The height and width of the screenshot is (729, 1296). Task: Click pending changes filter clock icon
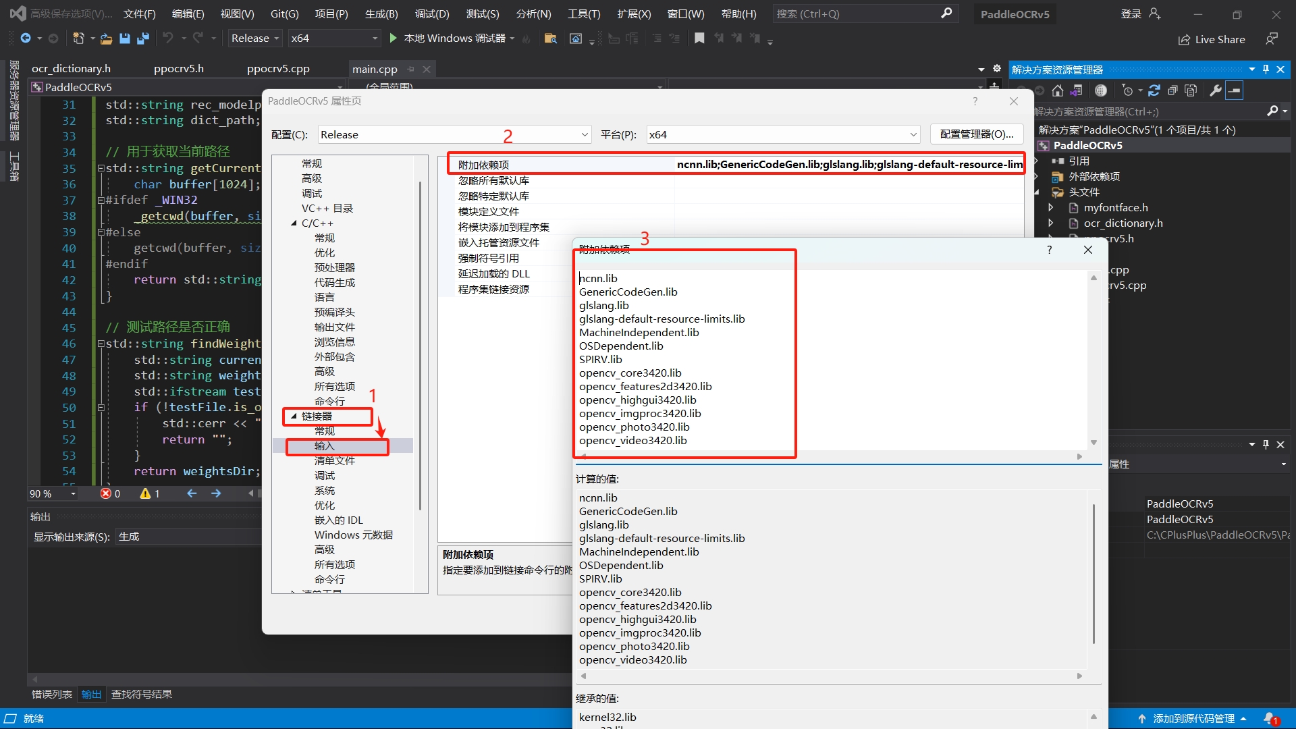point(1127,90)
